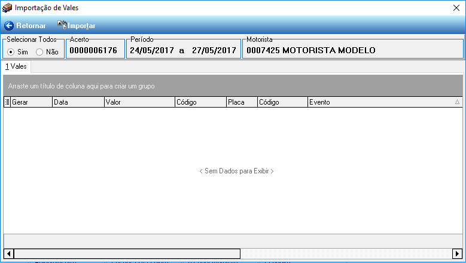The height and width of the screenshot is (263, 466).
Task: Sort by the Valor column header
Action: pyautogui.click(x=140, y=102)
